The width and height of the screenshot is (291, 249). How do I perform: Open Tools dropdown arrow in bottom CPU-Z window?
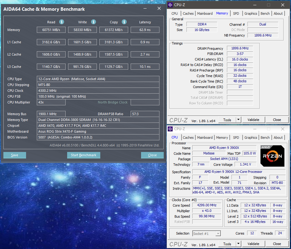point(239,243)
